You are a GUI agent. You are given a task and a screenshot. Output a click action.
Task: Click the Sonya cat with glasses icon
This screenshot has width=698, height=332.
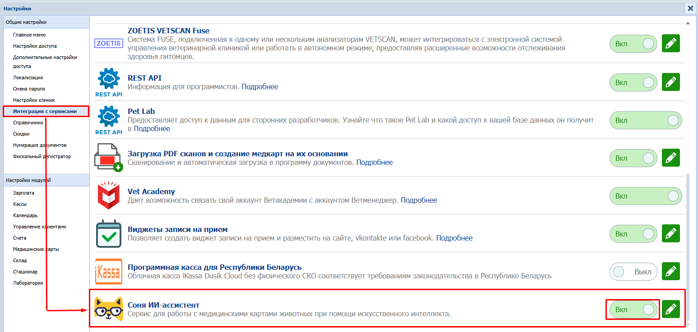tap(109, 309)
